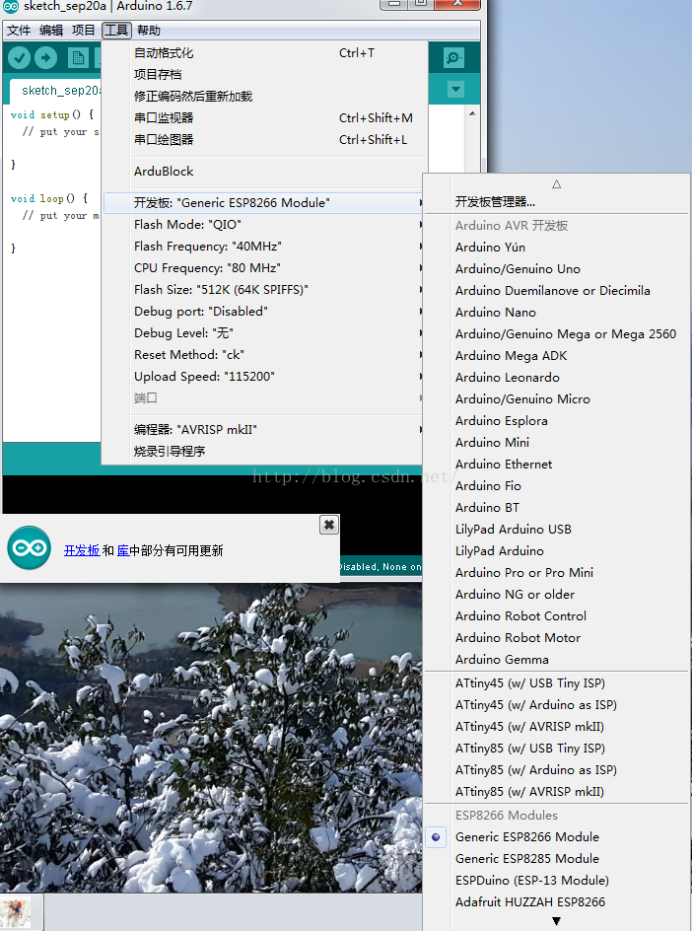This screenshot has height=931, width=692.
Task: Select Generic ESP8285 Module board
Action: [556, 859]
